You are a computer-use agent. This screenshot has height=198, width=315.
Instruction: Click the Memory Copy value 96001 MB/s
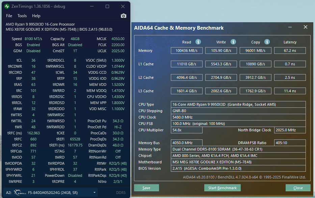[255, 51]
